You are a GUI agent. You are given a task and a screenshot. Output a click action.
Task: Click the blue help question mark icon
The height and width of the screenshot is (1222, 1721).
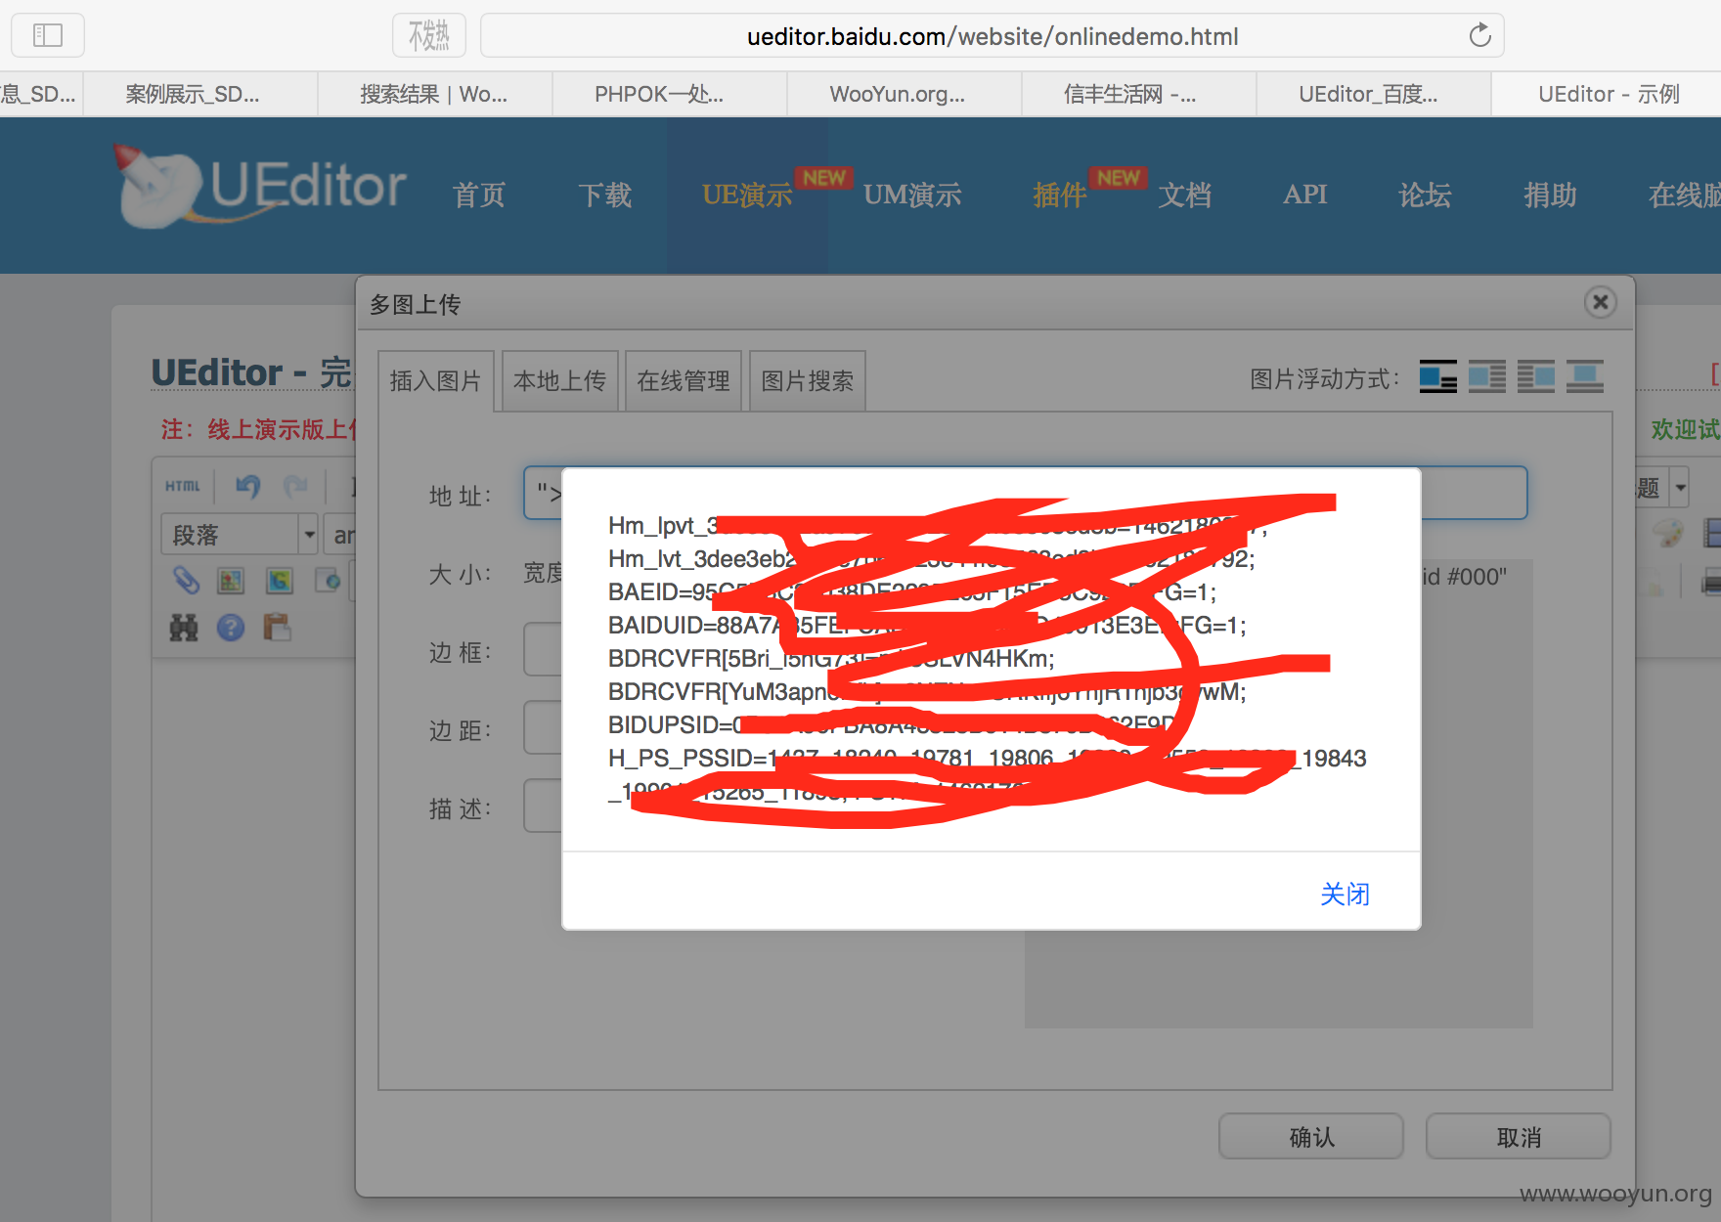[x=231, y=628]
